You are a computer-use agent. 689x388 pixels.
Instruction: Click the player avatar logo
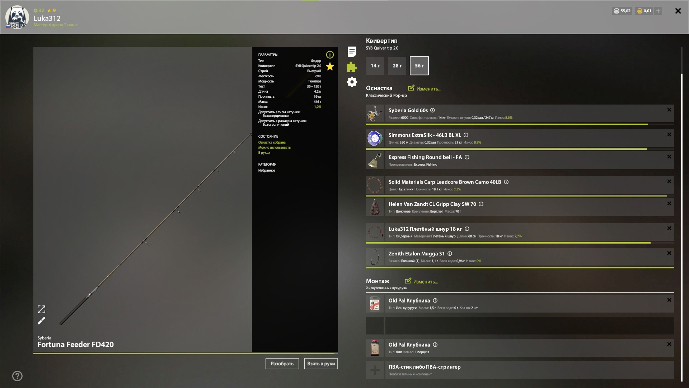coord(17,17)
